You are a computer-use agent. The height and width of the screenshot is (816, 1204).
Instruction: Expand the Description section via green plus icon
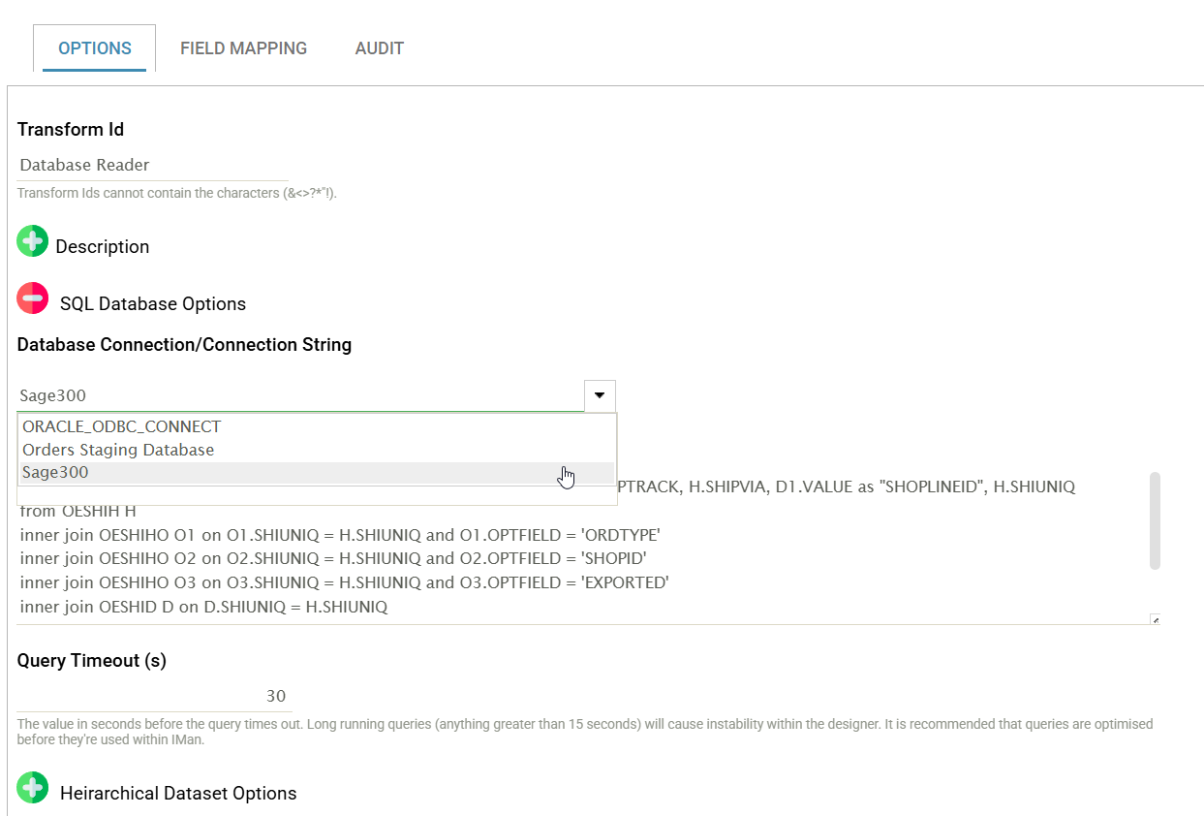(x=32, y=241)
